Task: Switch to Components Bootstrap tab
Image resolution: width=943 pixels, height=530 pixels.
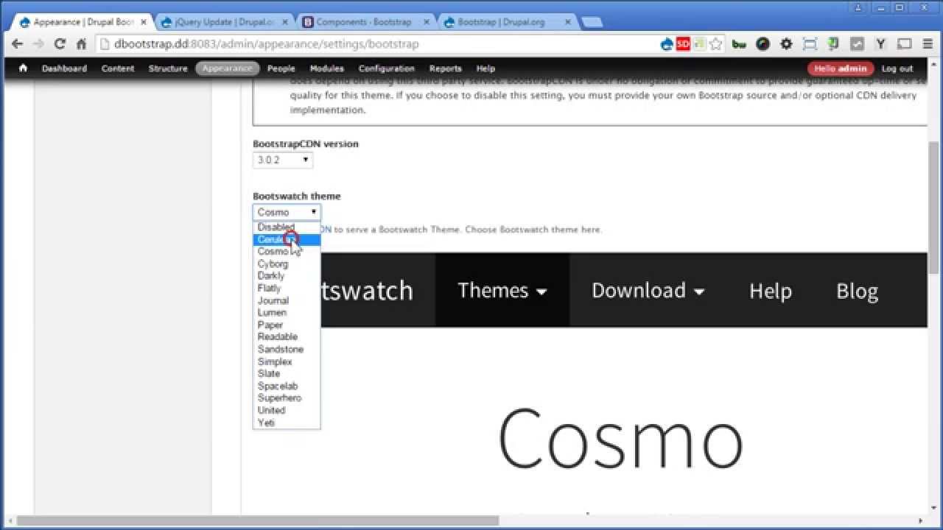Action: (x=364, y=22)
